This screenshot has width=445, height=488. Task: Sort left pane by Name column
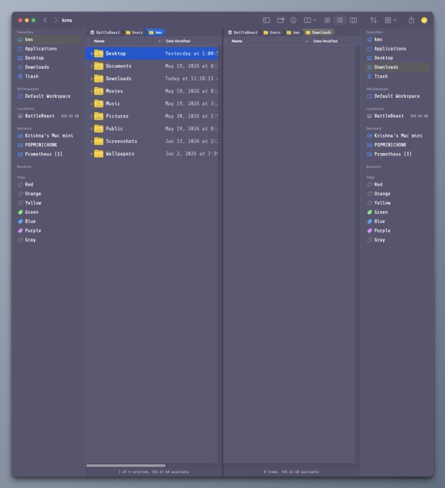click(x=125, y=41)
